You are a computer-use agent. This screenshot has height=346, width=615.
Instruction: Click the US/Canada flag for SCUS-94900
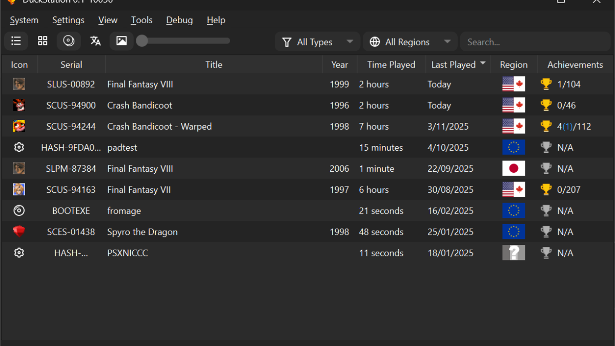pos(514,105)
